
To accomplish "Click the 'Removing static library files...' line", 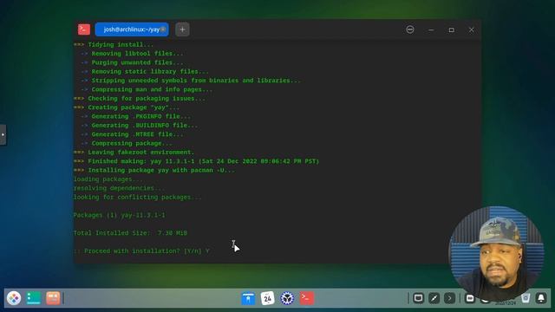I will 145,71.
